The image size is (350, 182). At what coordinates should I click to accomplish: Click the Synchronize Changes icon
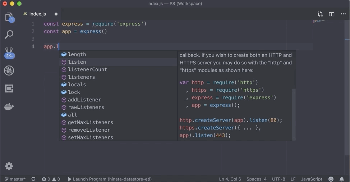click(x=33, y=179)
